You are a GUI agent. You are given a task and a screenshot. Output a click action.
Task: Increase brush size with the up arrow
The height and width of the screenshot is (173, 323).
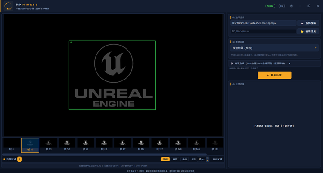[207, 158]
